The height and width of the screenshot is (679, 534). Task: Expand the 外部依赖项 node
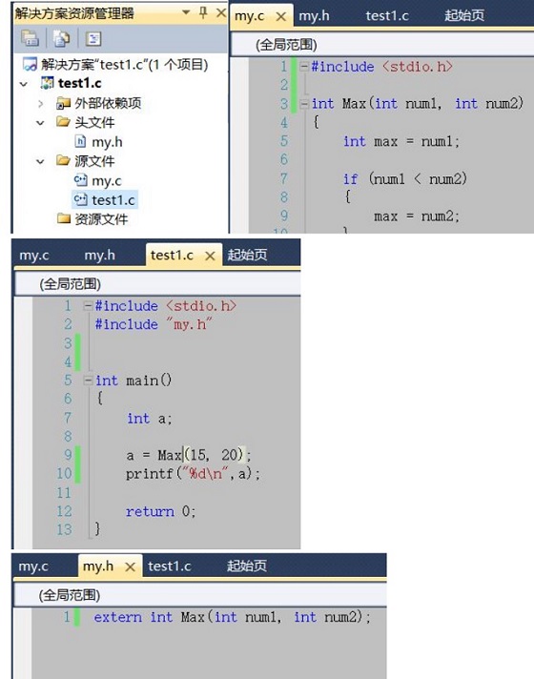pyautogui.click(x=40, y=104)
